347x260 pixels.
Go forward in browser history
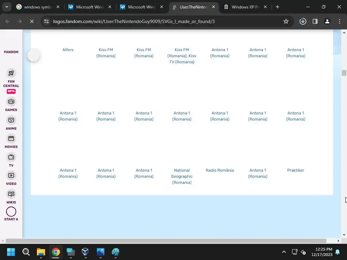[20, 21]
